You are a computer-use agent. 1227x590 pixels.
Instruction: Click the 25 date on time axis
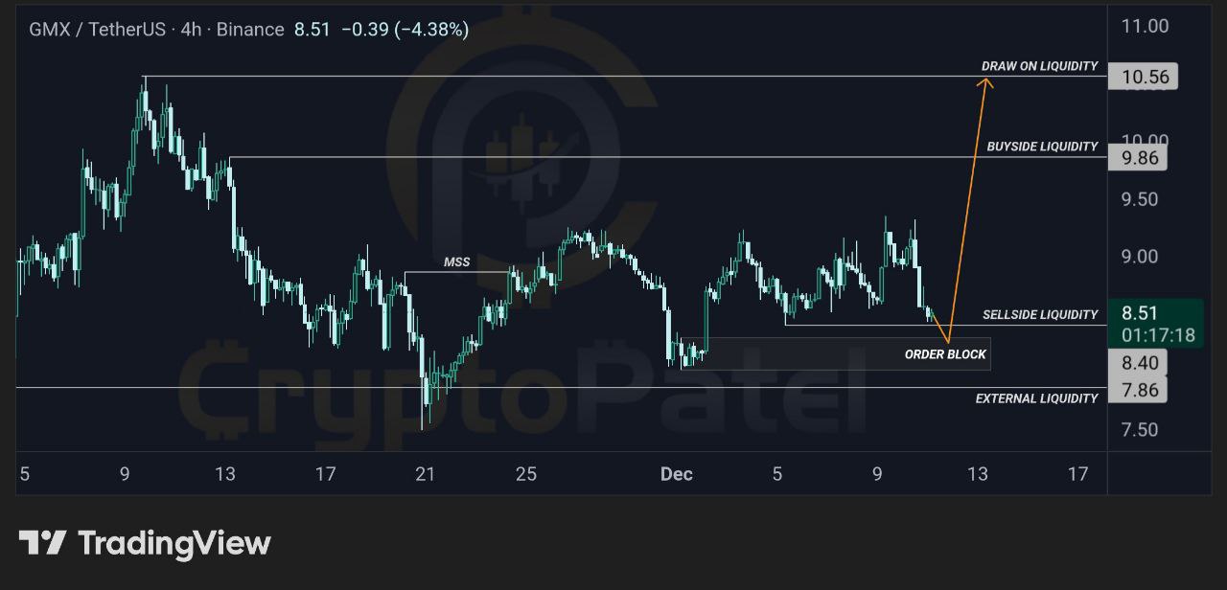(525, 473)
